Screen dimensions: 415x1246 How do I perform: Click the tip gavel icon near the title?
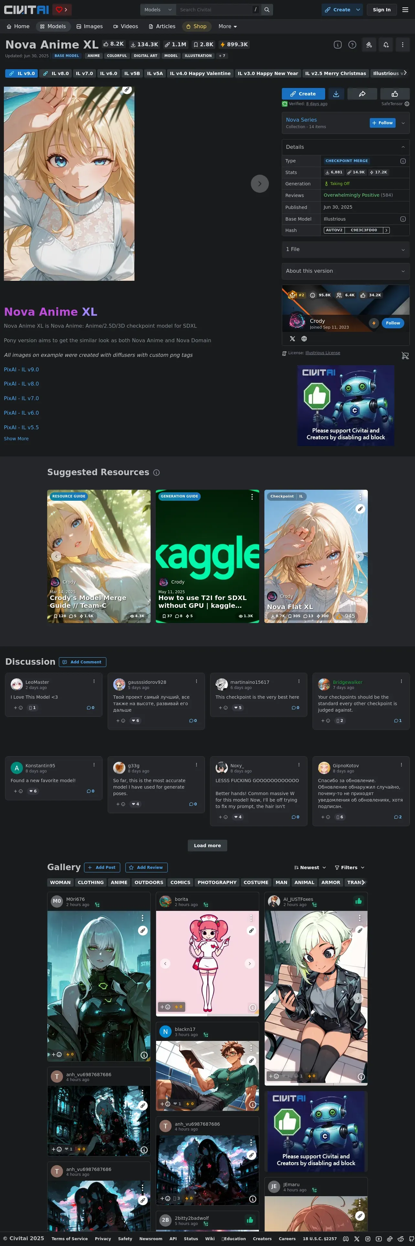(x=369, y=45)
